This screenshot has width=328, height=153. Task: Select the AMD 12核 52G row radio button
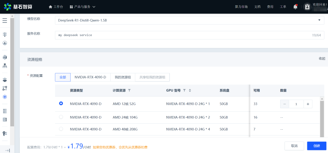pyautogui.click(x=61, y=103)
